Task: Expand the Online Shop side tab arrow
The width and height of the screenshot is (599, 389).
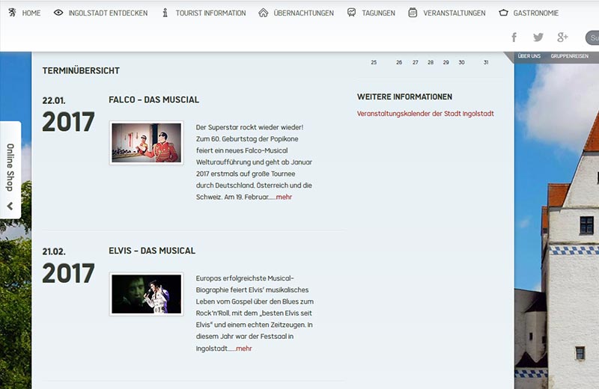Action: (10, 206)
